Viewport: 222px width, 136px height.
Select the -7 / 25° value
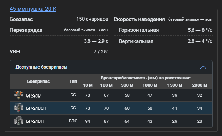point(100,52)
